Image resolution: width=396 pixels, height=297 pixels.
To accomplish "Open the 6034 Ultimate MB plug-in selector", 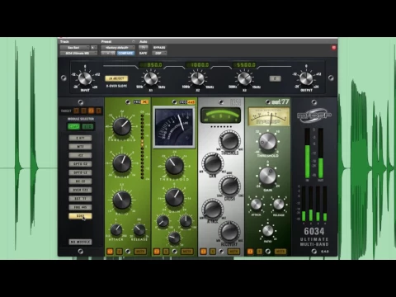I will click(x=78, y=53).
